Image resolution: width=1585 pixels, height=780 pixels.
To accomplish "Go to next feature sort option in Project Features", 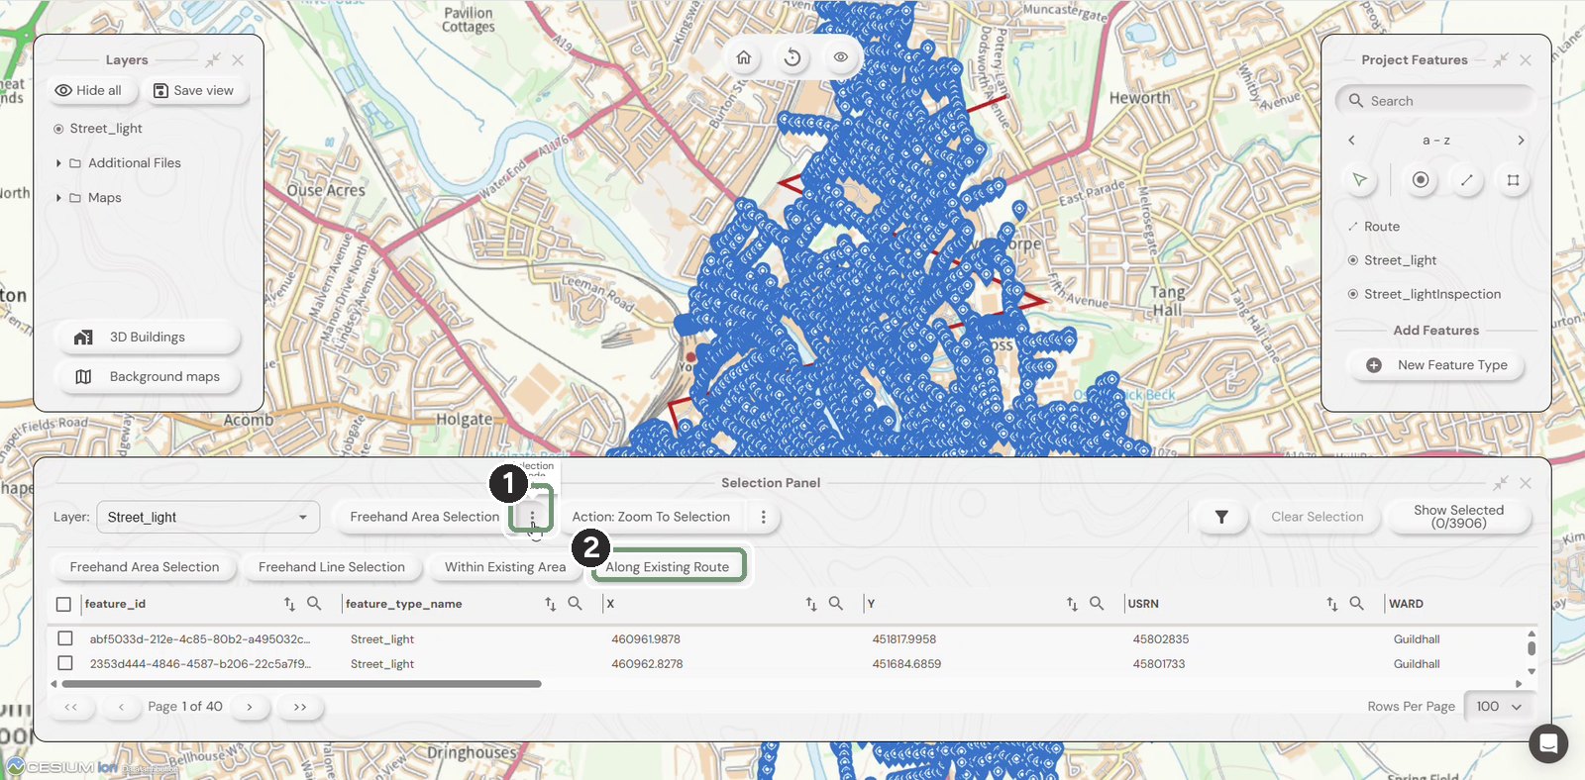I will click(1521, 141).
